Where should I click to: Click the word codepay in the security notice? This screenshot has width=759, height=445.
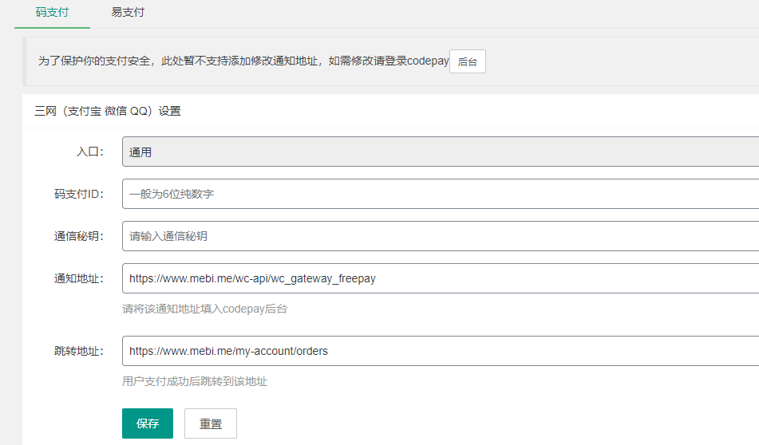pos(428,61)
